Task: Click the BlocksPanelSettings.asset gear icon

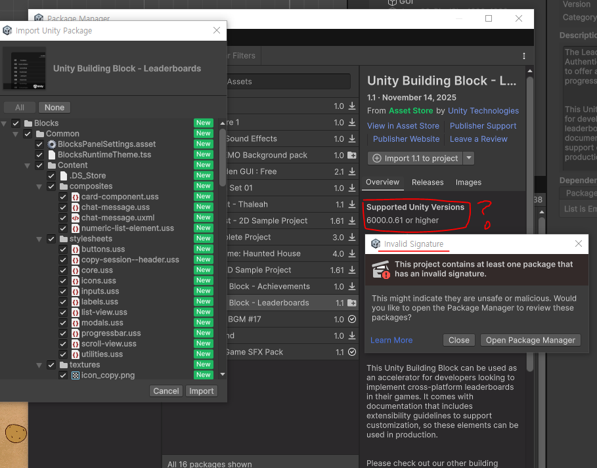Action: pos(52,144)
